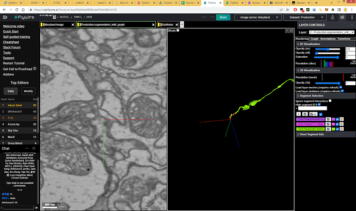Screen dimensions: 356x211
Task: Close the Maryland-image layer tab
Action: [x=73, y=25]
